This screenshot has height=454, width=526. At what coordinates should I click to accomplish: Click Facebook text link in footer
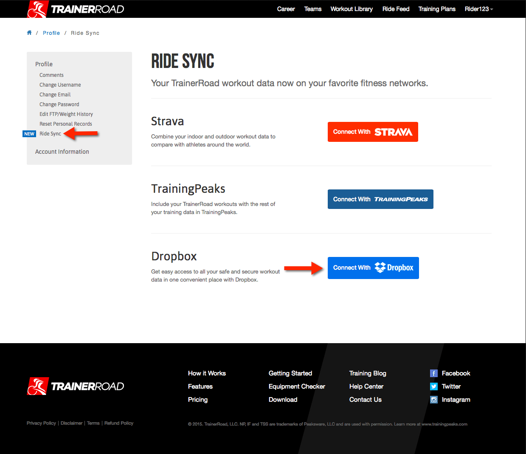point(456,373)
